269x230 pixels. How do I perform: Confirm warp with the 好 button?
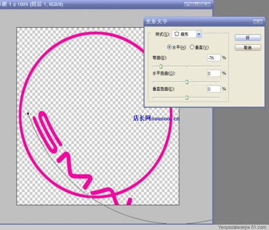(248, 37)
